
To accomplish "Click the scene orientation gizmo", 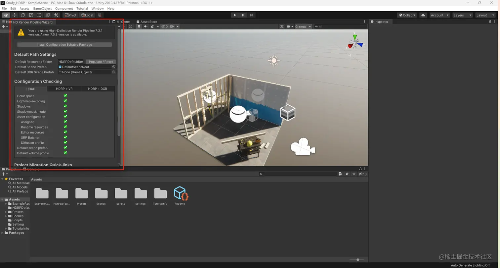I will tap(355, 42).
